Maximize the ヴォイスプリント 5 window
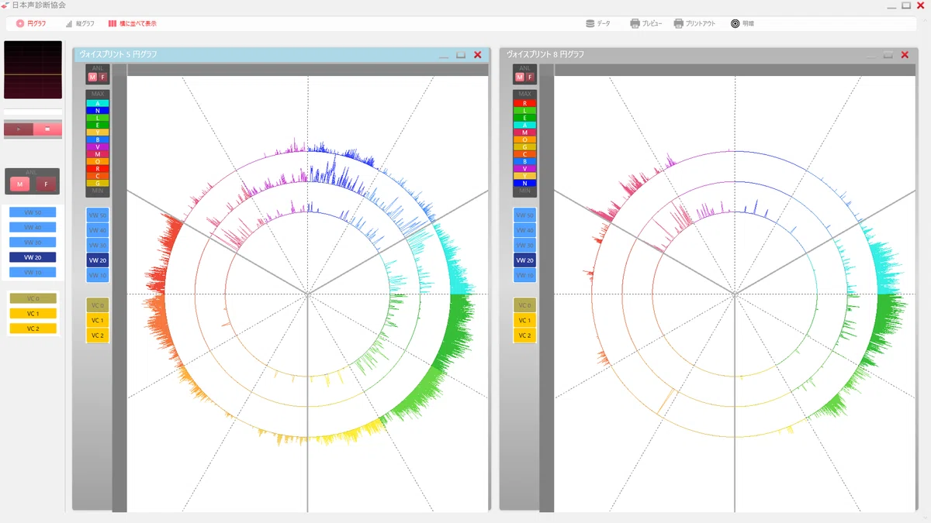This screenshot has width=931, height=523. [x=461, y=54]
